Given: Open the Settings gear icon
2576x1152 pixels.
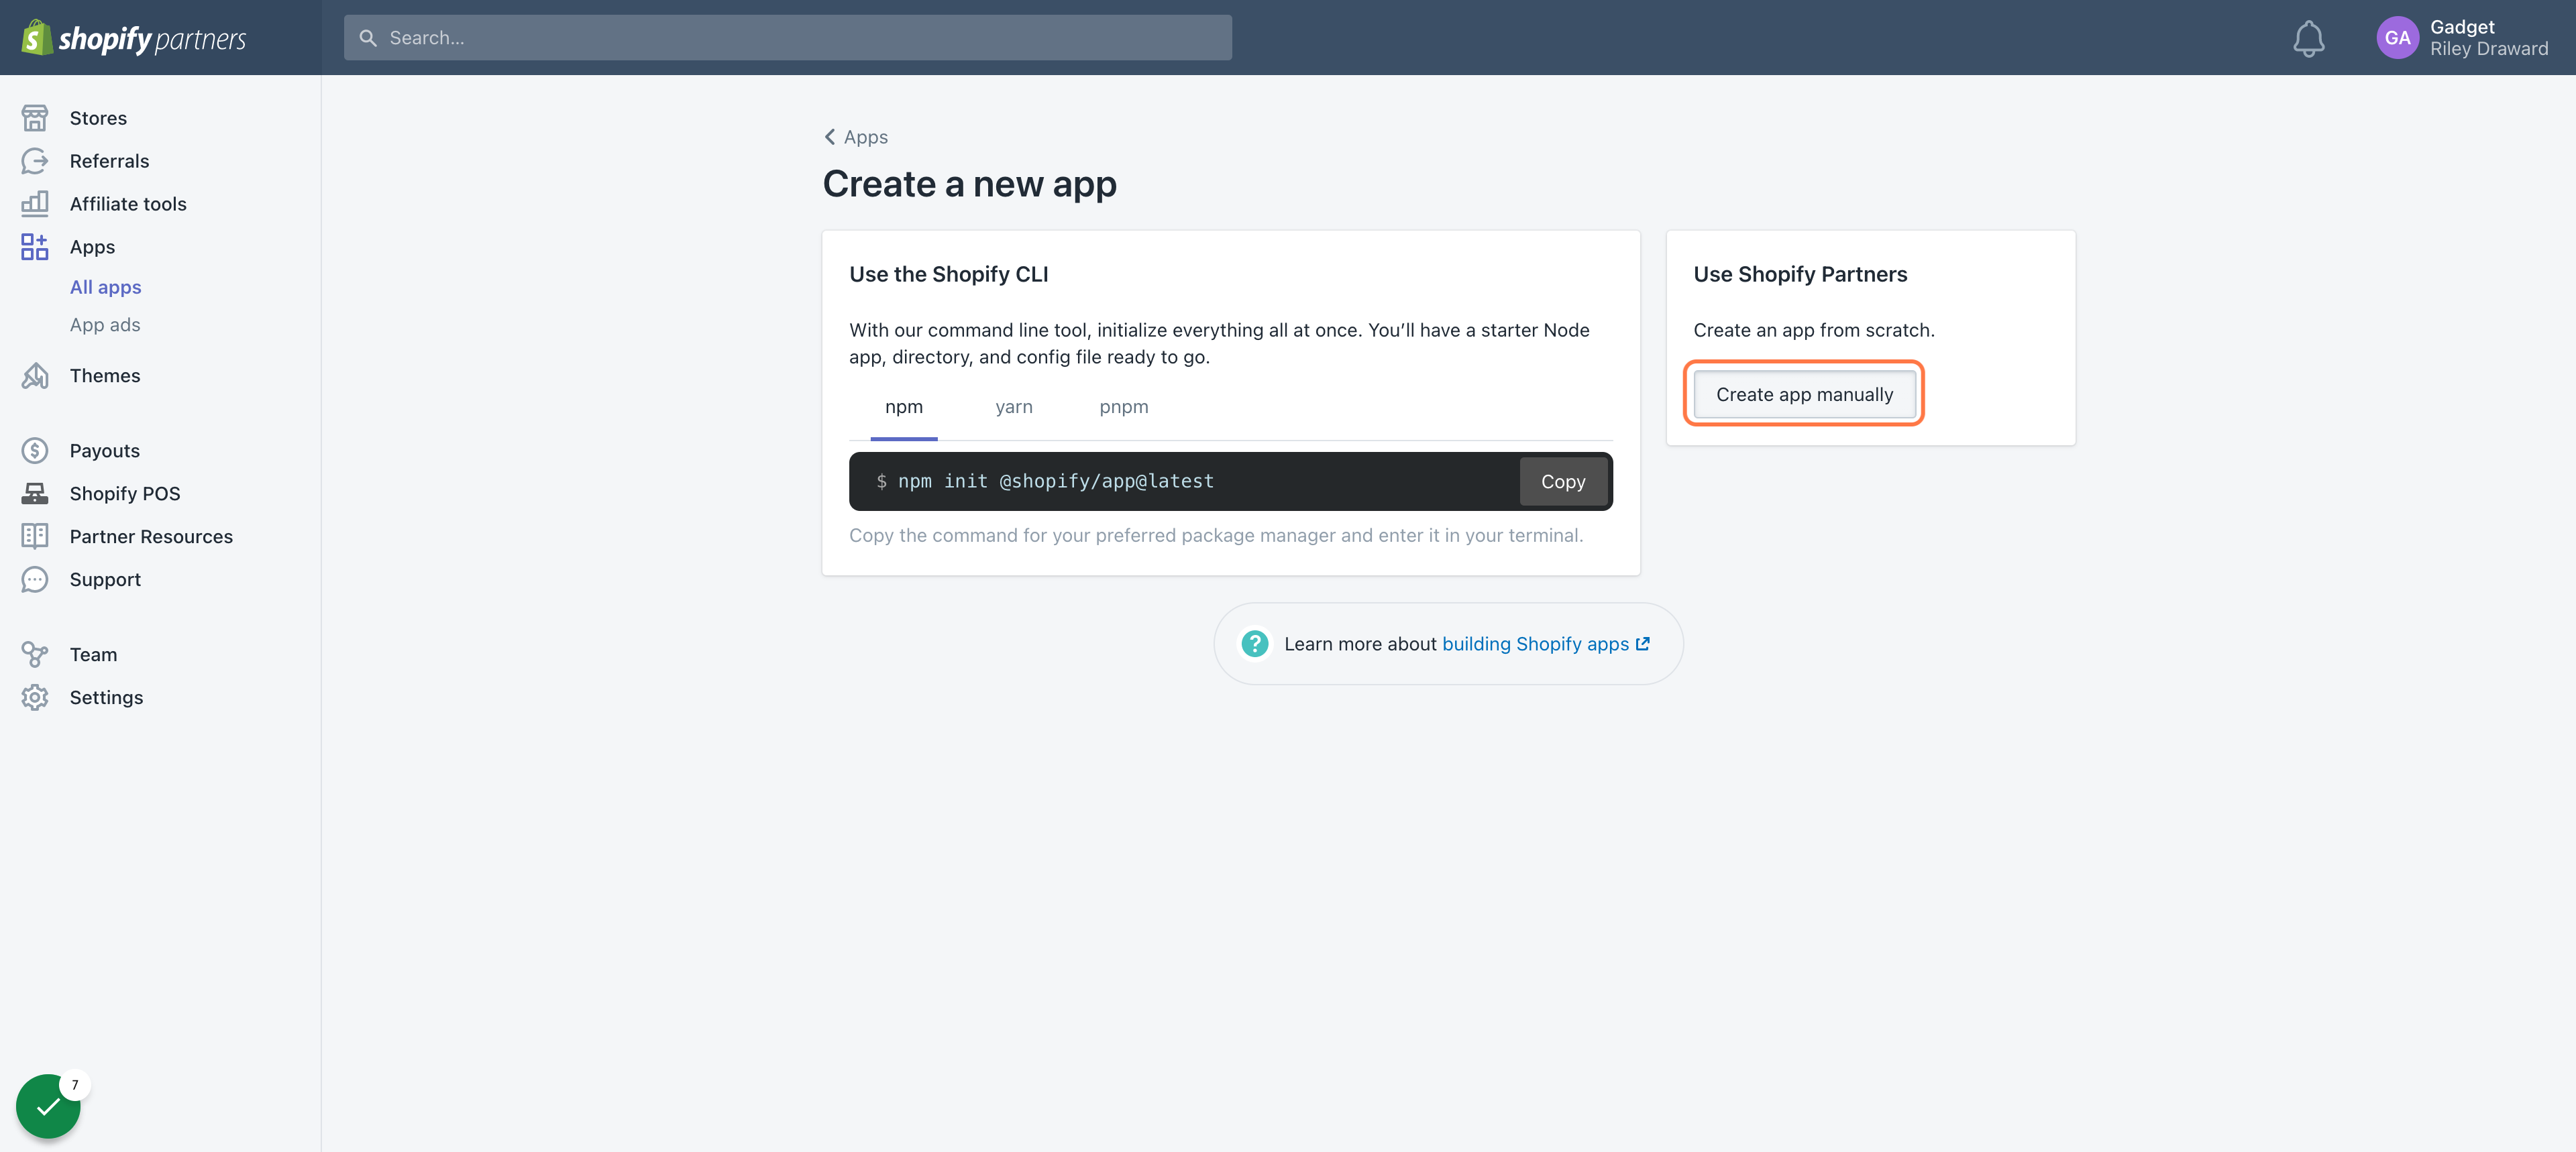Looking at the screenshot, I should [35, 698].
